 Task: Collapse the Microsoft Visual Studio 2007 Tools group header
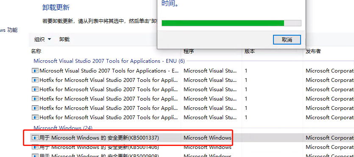tap(109, 61)
